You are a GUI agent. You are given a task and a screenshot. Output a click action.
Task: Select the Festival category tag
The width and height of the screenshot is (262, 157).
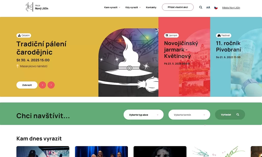tap(224, 35)
